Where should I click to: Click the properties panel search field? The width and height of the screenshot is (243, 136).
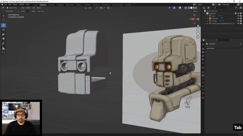click(222, 40)
